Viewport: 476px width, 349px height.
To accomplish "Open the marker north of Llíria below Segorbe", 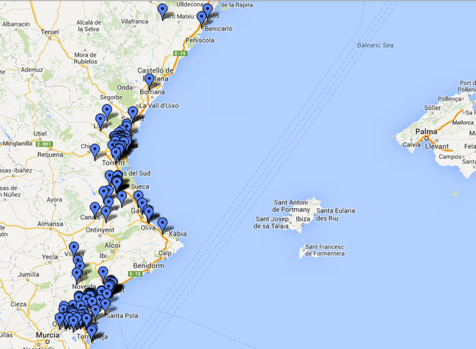I will pyautogui.click(x=107, y=111).
